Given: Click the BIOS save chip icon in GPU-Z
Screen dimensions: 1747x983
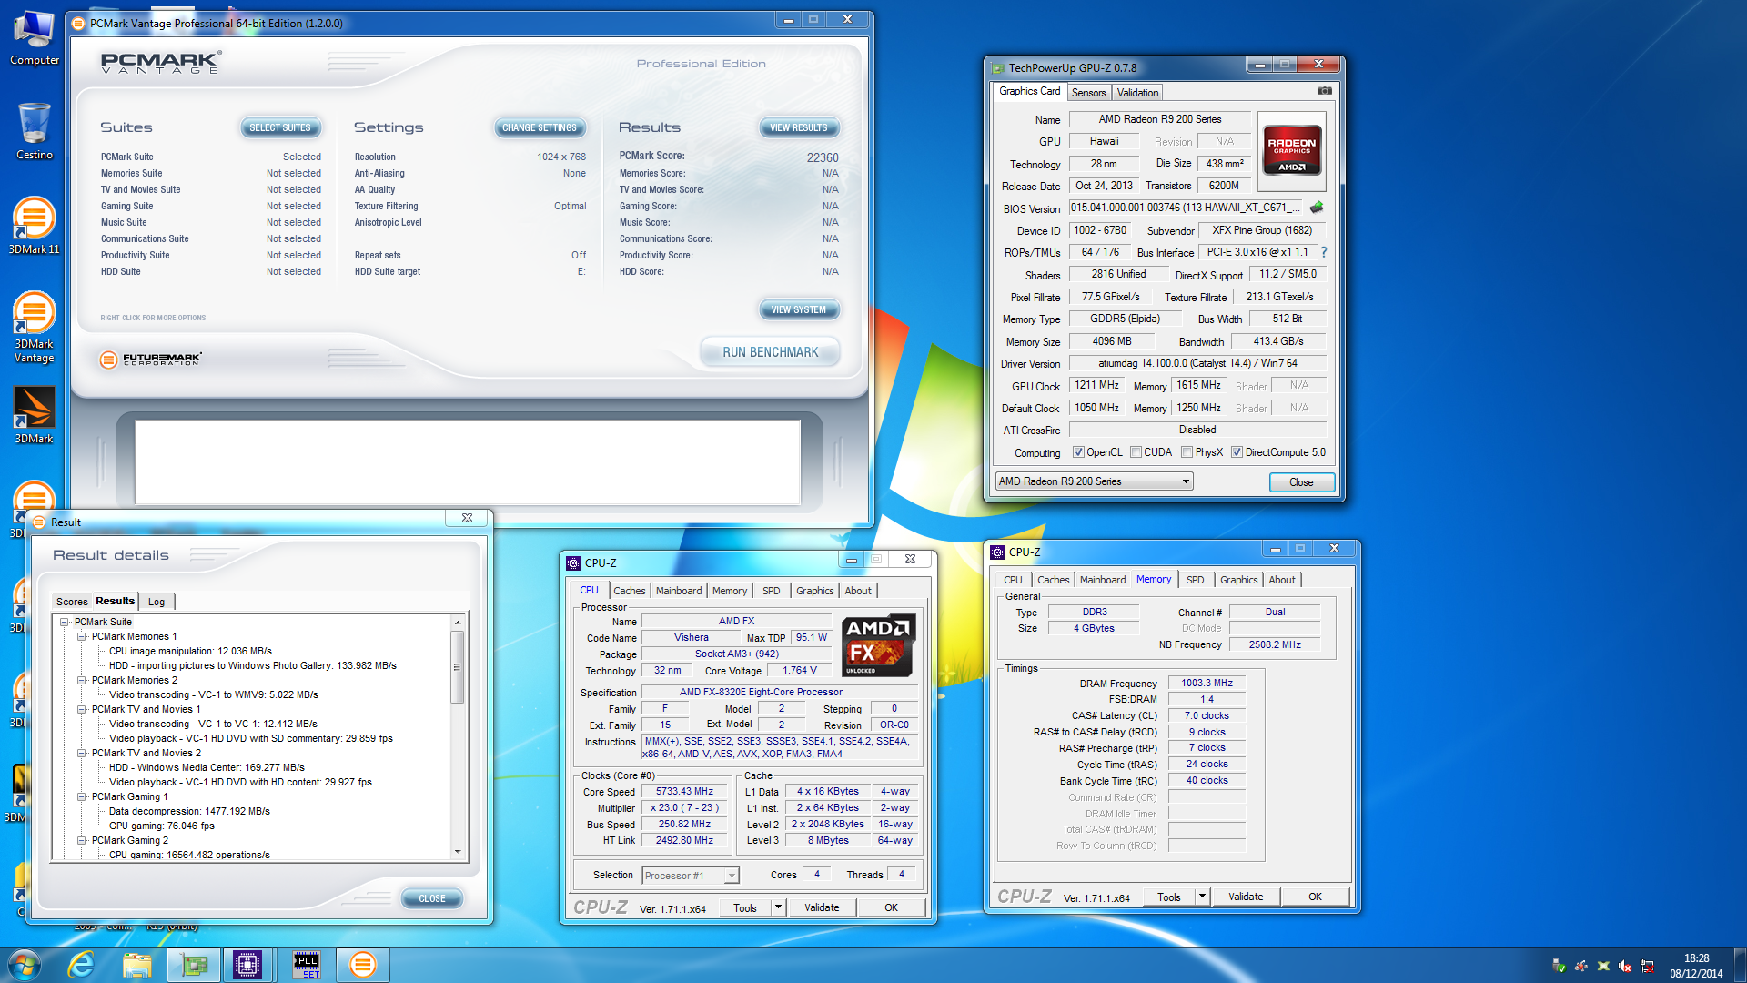Looking at the screenshot, I should [1316, 208].
